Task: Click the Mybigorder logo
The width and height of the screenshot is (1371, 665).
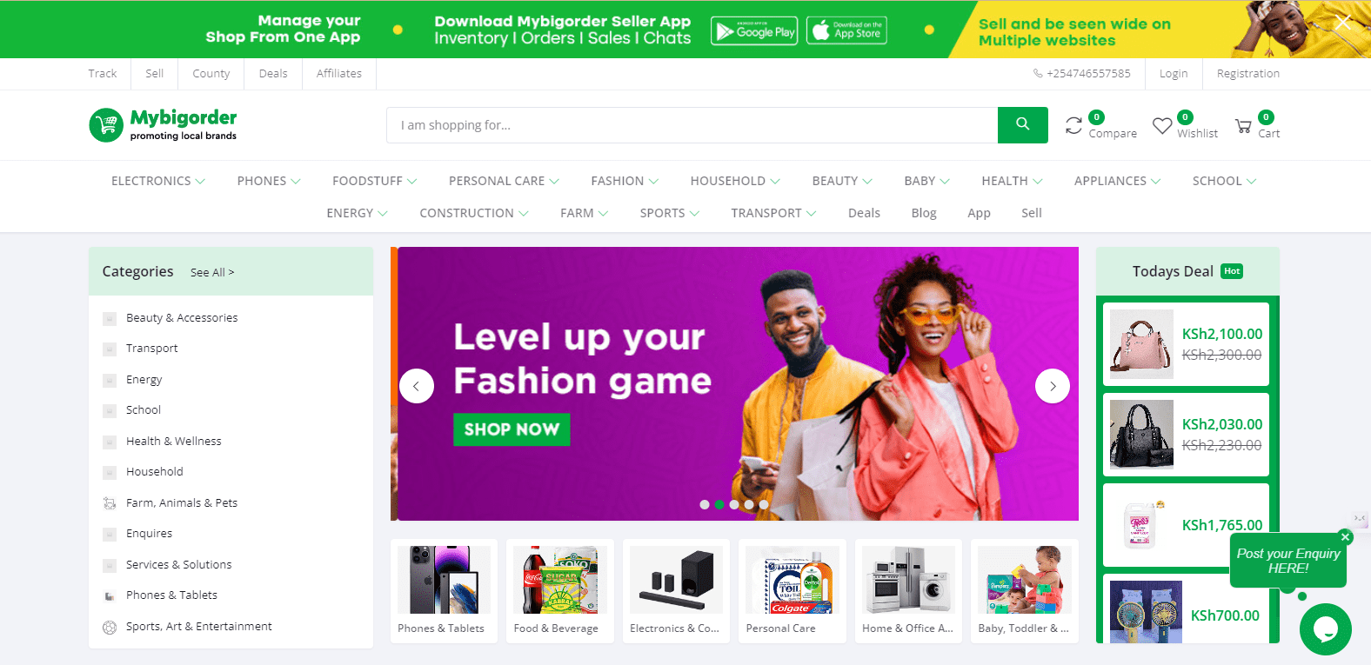Action: pos(163,124)
